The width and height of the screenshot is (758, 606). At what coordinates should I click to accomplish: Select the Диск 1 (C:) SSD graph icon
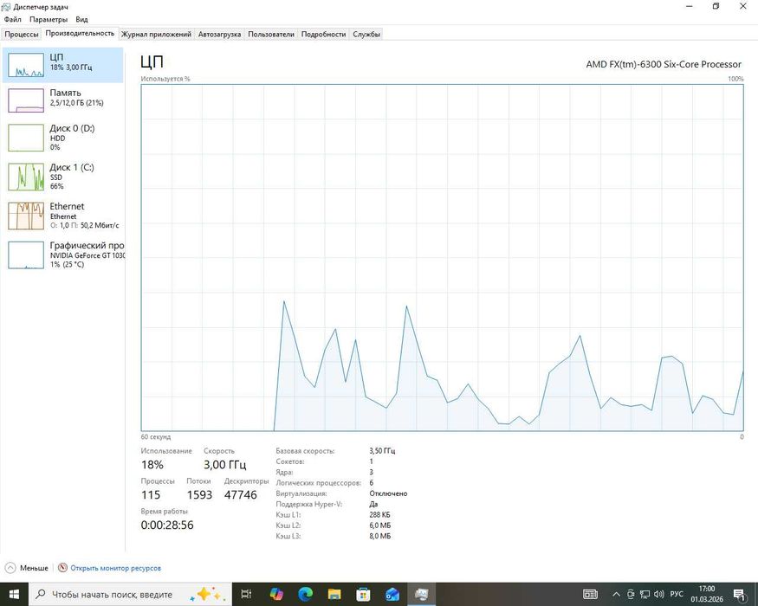coord(26,177)
